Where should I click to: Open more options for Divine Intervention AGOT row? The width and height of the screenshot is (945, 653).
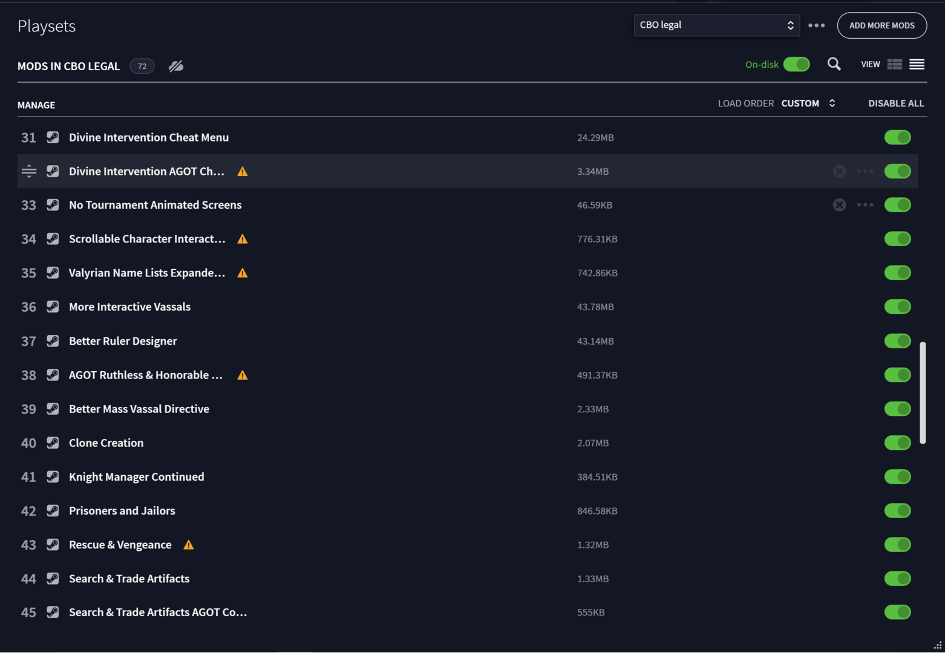pos(865,171)
